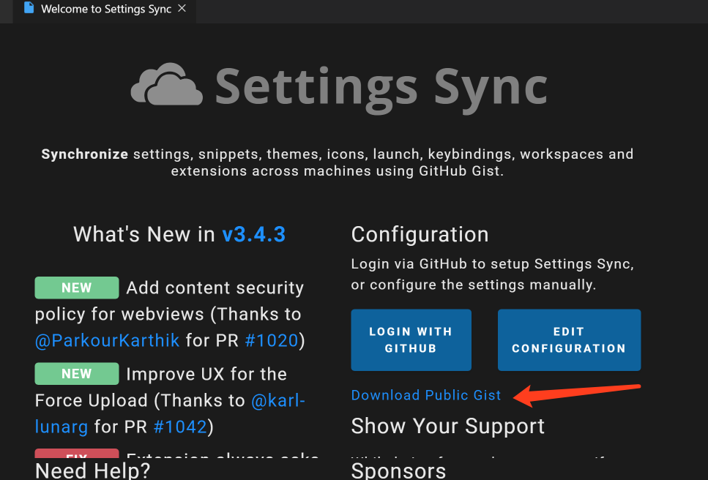Click the red FIX badge
Viewport: 708px width, 480px height.
click(x=76, y=456)
